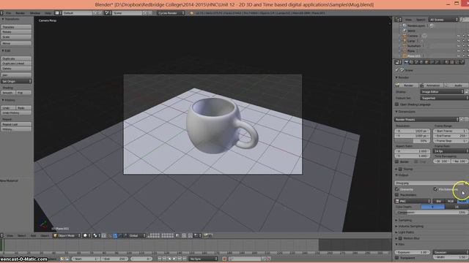
Task: Enable the Transparent film checkbox
Action: tap(397, 258)
